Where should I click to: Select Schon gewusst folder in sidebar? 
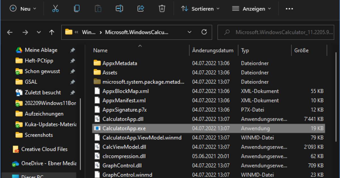(42, 71)
